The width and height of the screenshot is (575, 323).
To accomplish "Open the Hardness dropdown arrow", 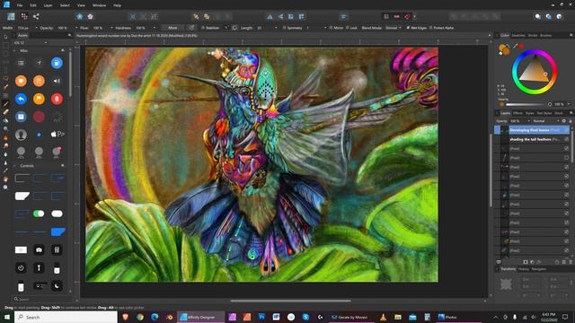I will coord(154,28).
